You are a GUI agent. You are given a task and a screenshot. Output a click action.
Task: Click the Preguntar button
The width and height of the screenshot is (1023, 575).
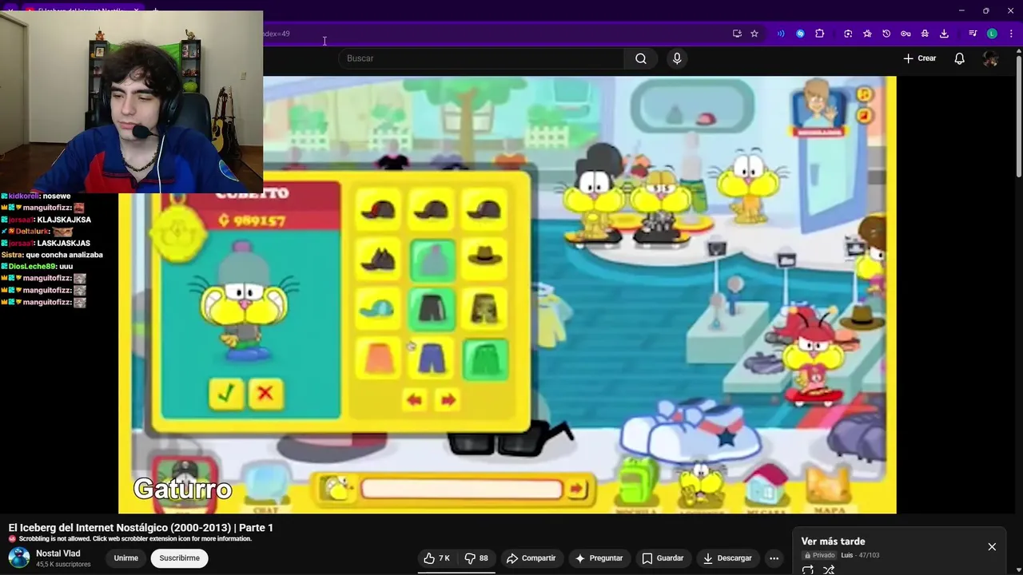tap(599, 558)
